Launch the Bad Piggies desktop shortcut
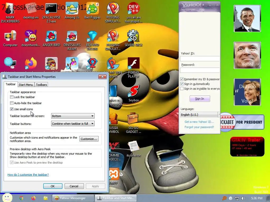Image resolution: width=270 pixels, height=202 pixels. point(93,11)
